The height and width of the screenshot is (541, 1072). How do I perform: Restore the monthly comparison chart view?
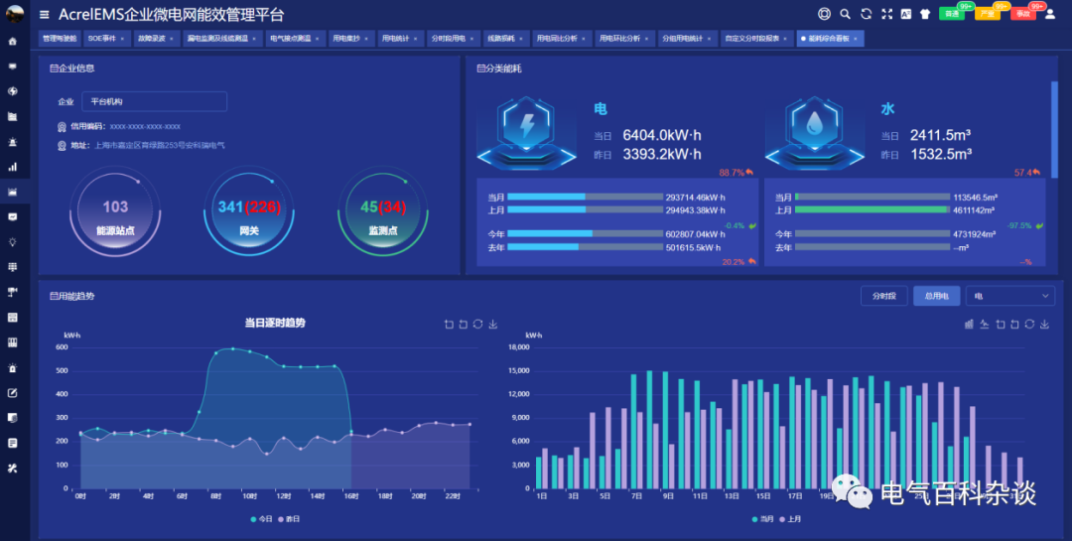pos(1029,325)
